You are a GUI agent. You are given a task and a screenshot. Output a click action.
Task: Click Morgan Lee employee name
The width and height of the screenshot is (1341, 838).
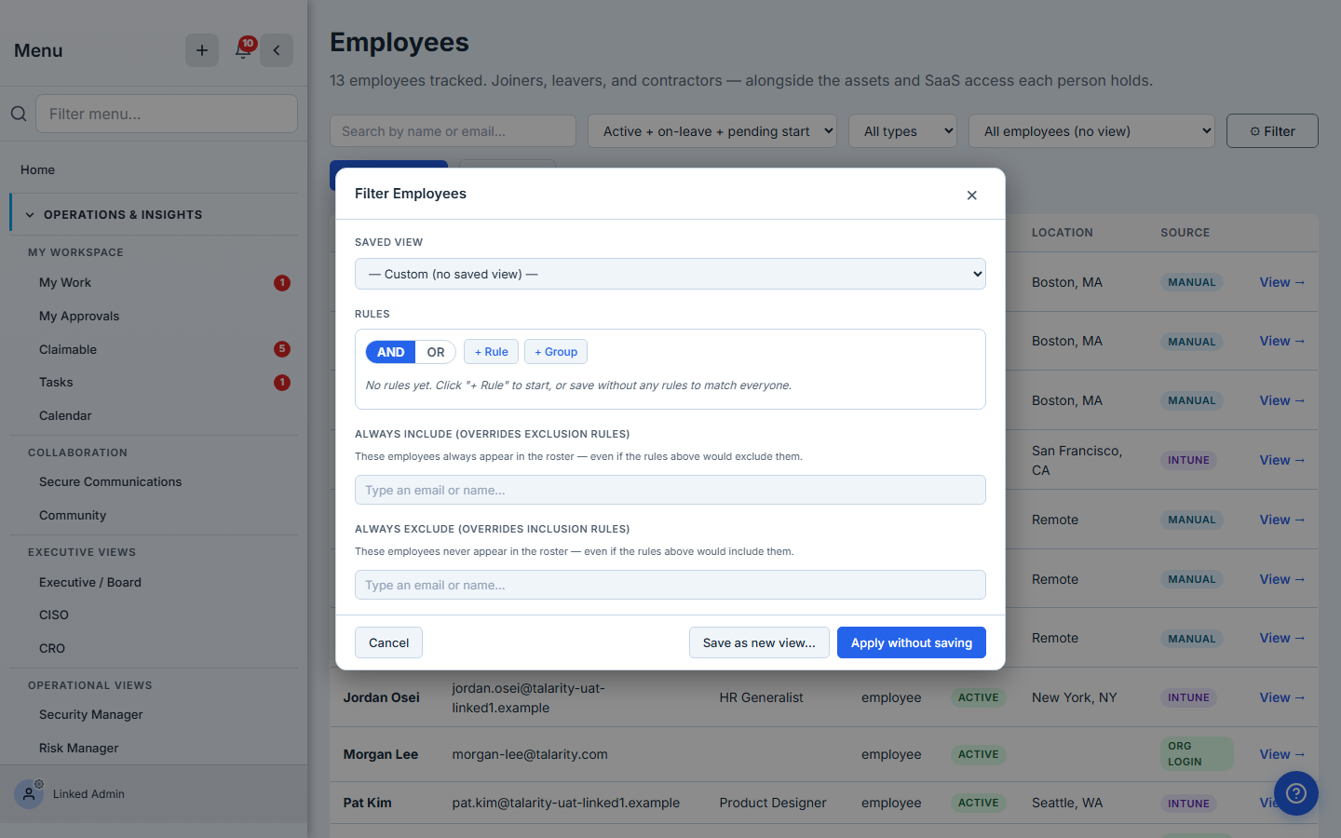(x=380, y=754)
